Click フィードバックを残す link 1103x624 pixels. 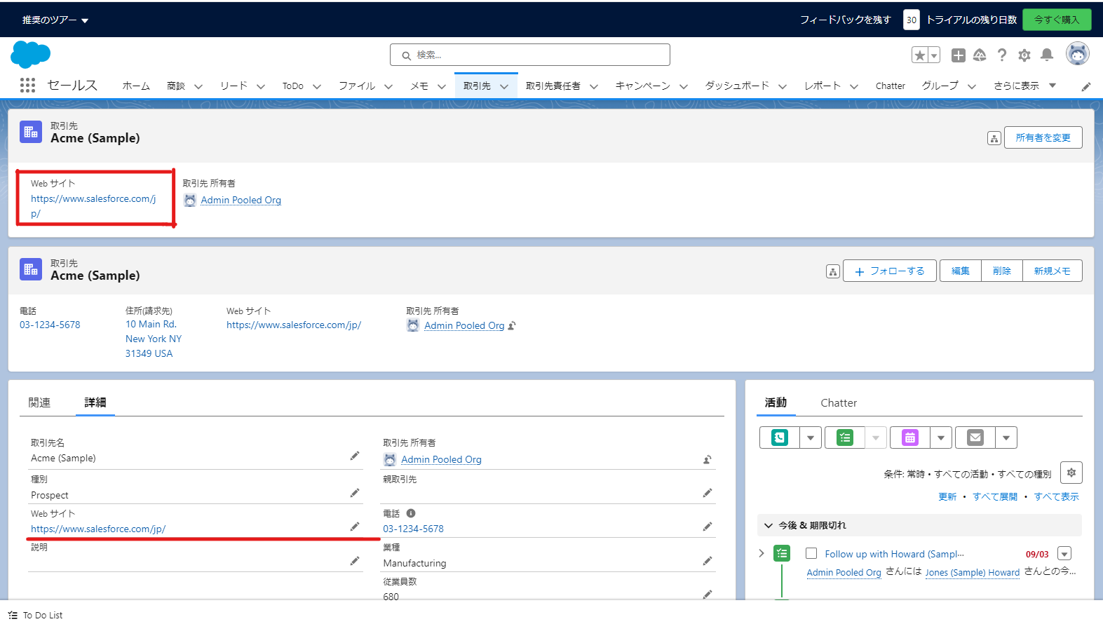tap(846, 20)
